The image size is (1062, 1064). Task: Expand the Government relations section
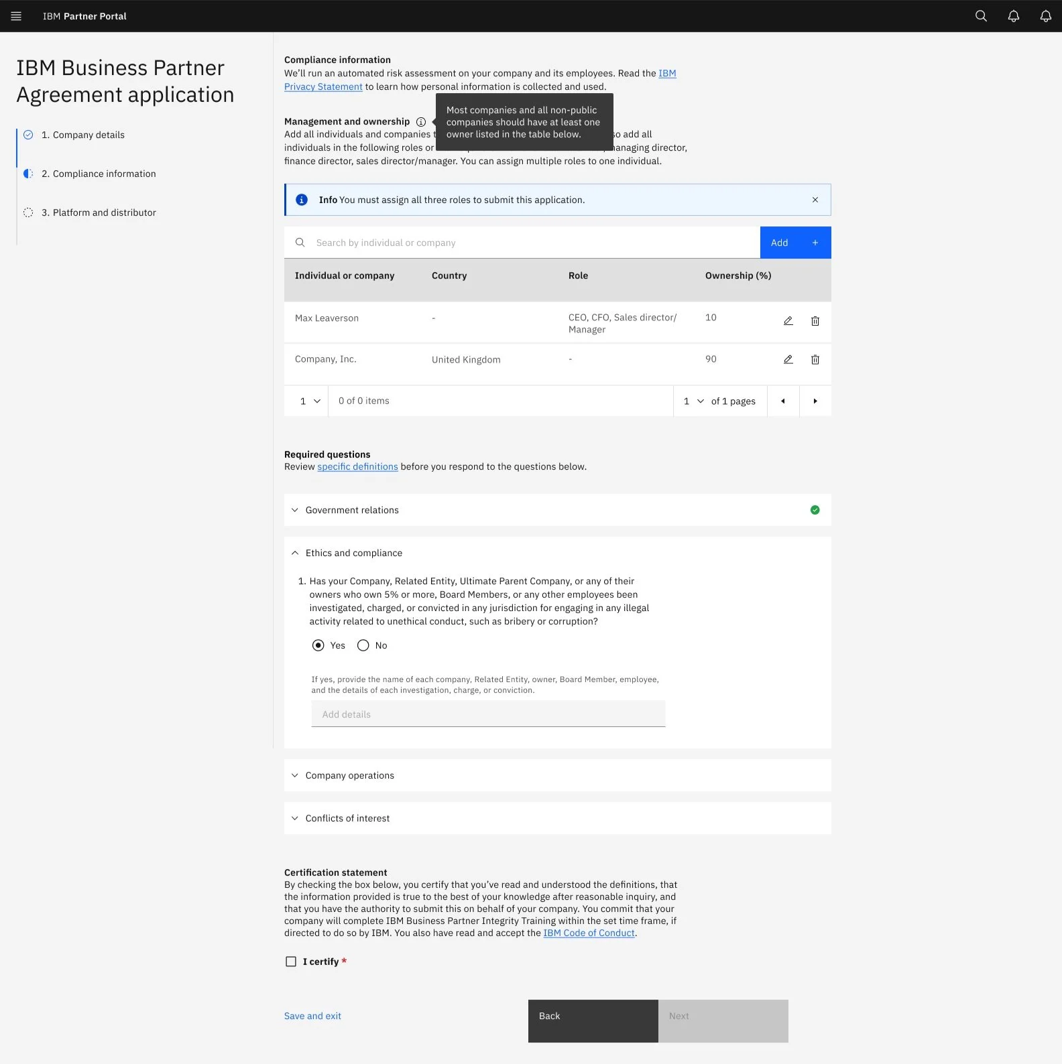(x=557, y=510)
